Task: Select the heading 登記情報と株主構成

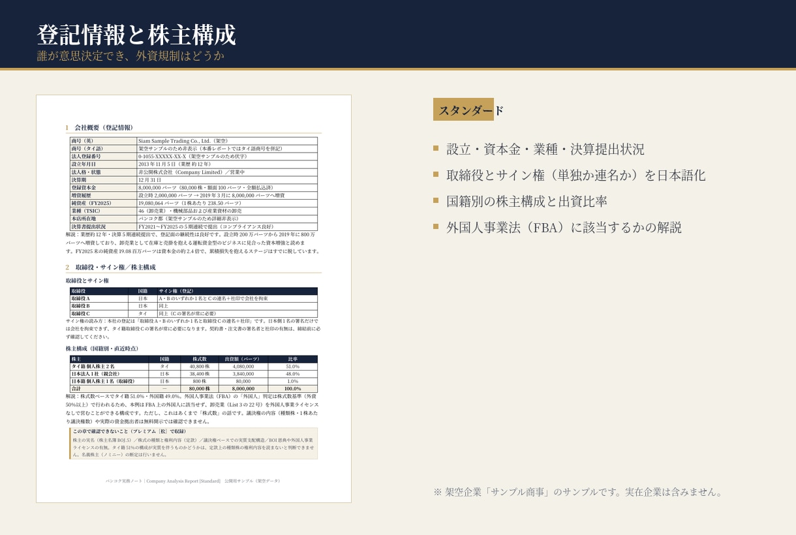Action: (x=136, y=35)
